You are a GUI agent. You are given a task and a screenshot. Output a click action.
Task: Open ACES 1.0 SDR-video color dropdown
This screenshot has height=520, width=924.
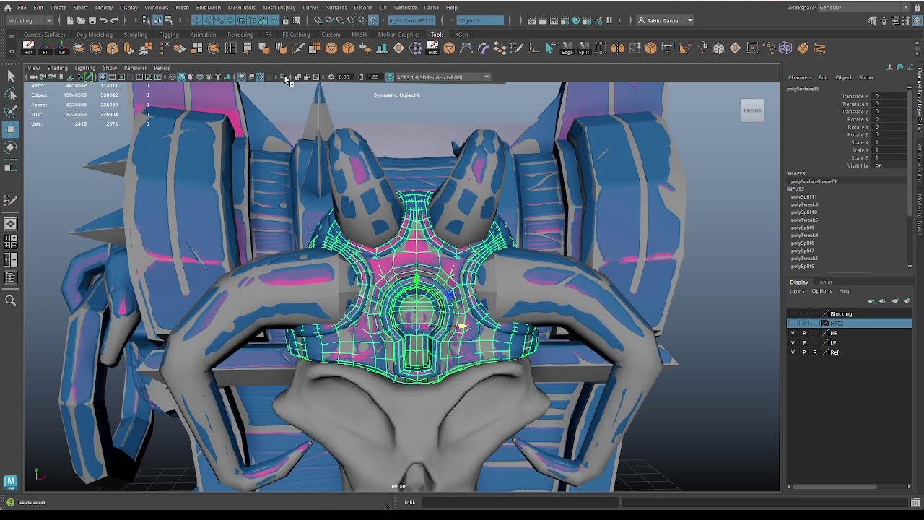pyautogui.click(x=443, y=77)
